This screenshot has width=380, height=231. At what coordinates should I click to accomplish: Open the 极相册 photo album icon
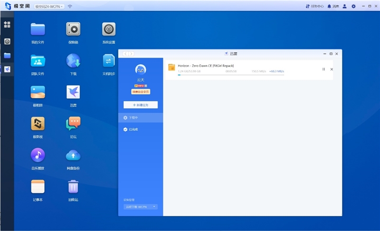(38, 92)
